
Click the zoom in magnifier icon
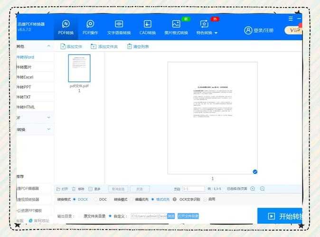tap(253, 189)
